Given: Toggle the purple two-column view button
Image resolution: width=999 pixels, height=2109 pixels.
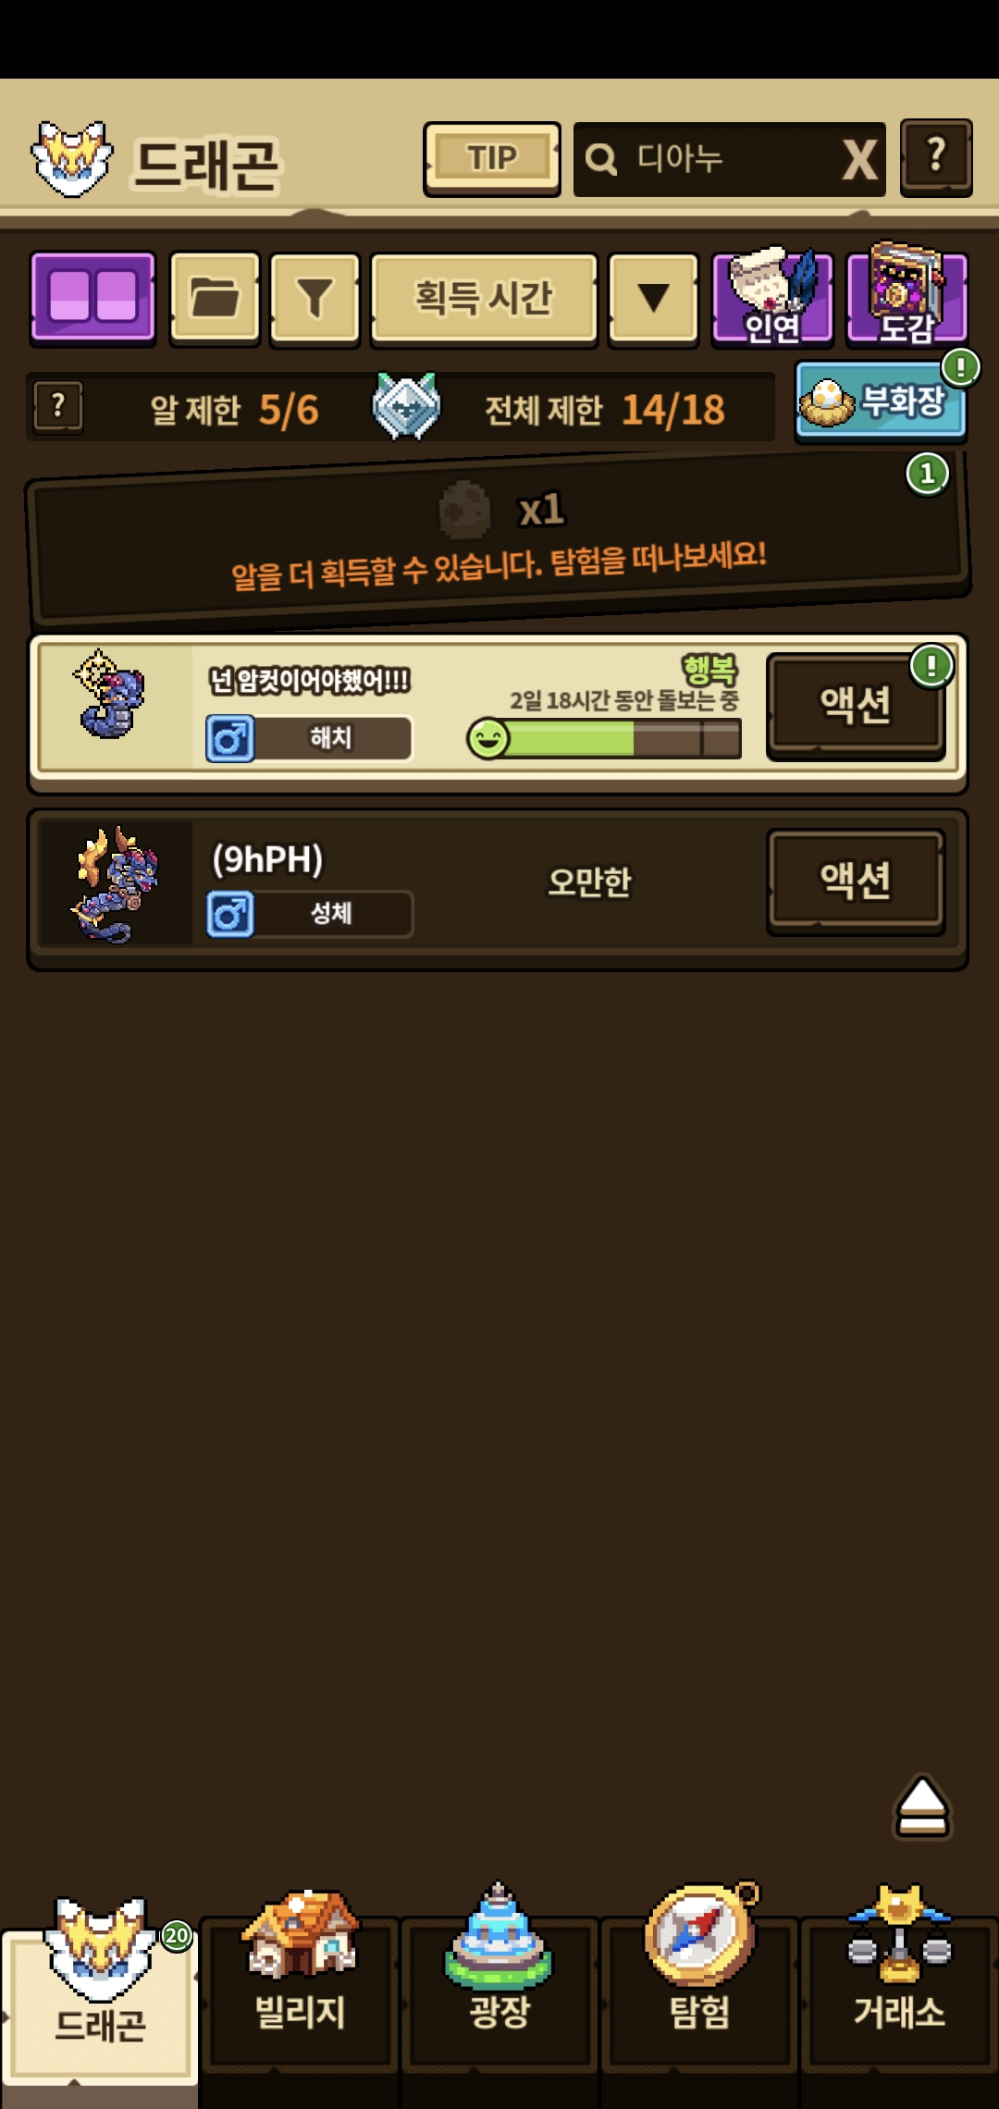Looking at the screenshot, I should pyautogui.click(x=92, y=299).
